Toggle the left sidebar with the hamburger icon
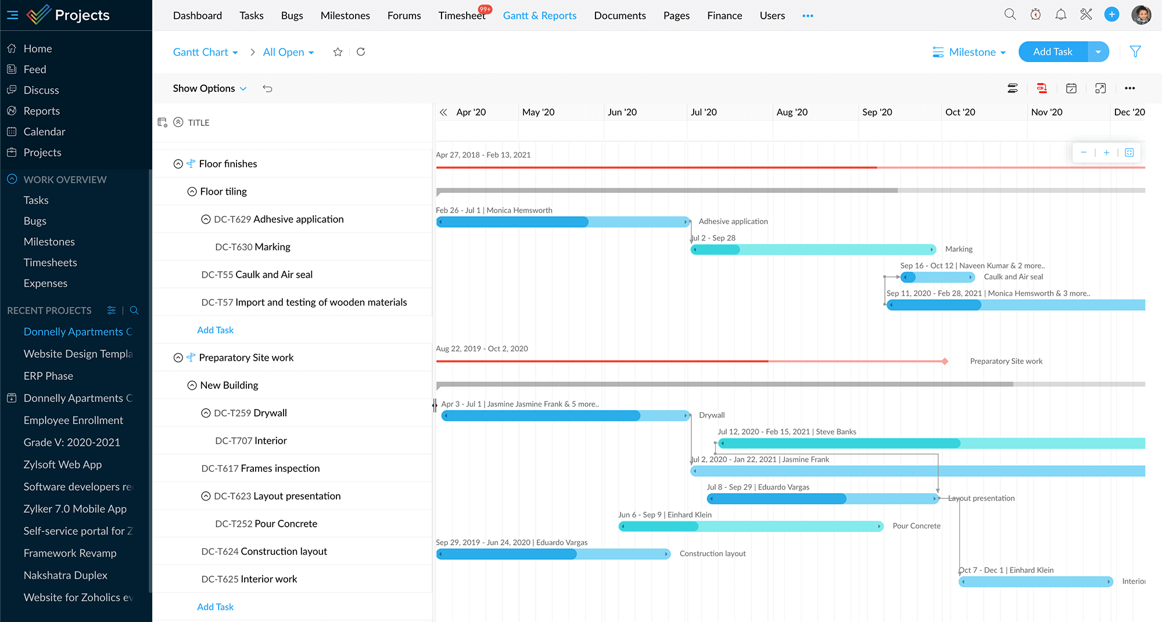The image size is (1162, 622). [x=12, y=15]
